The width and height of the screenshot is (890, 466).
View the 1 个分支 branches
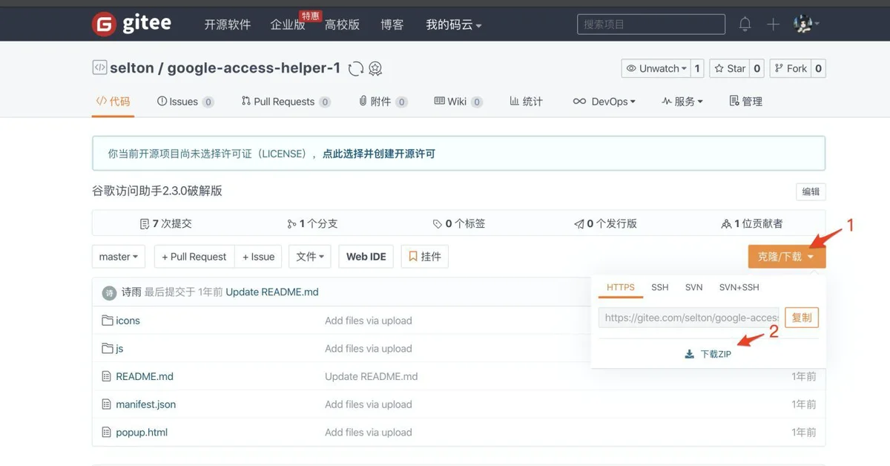312,223
